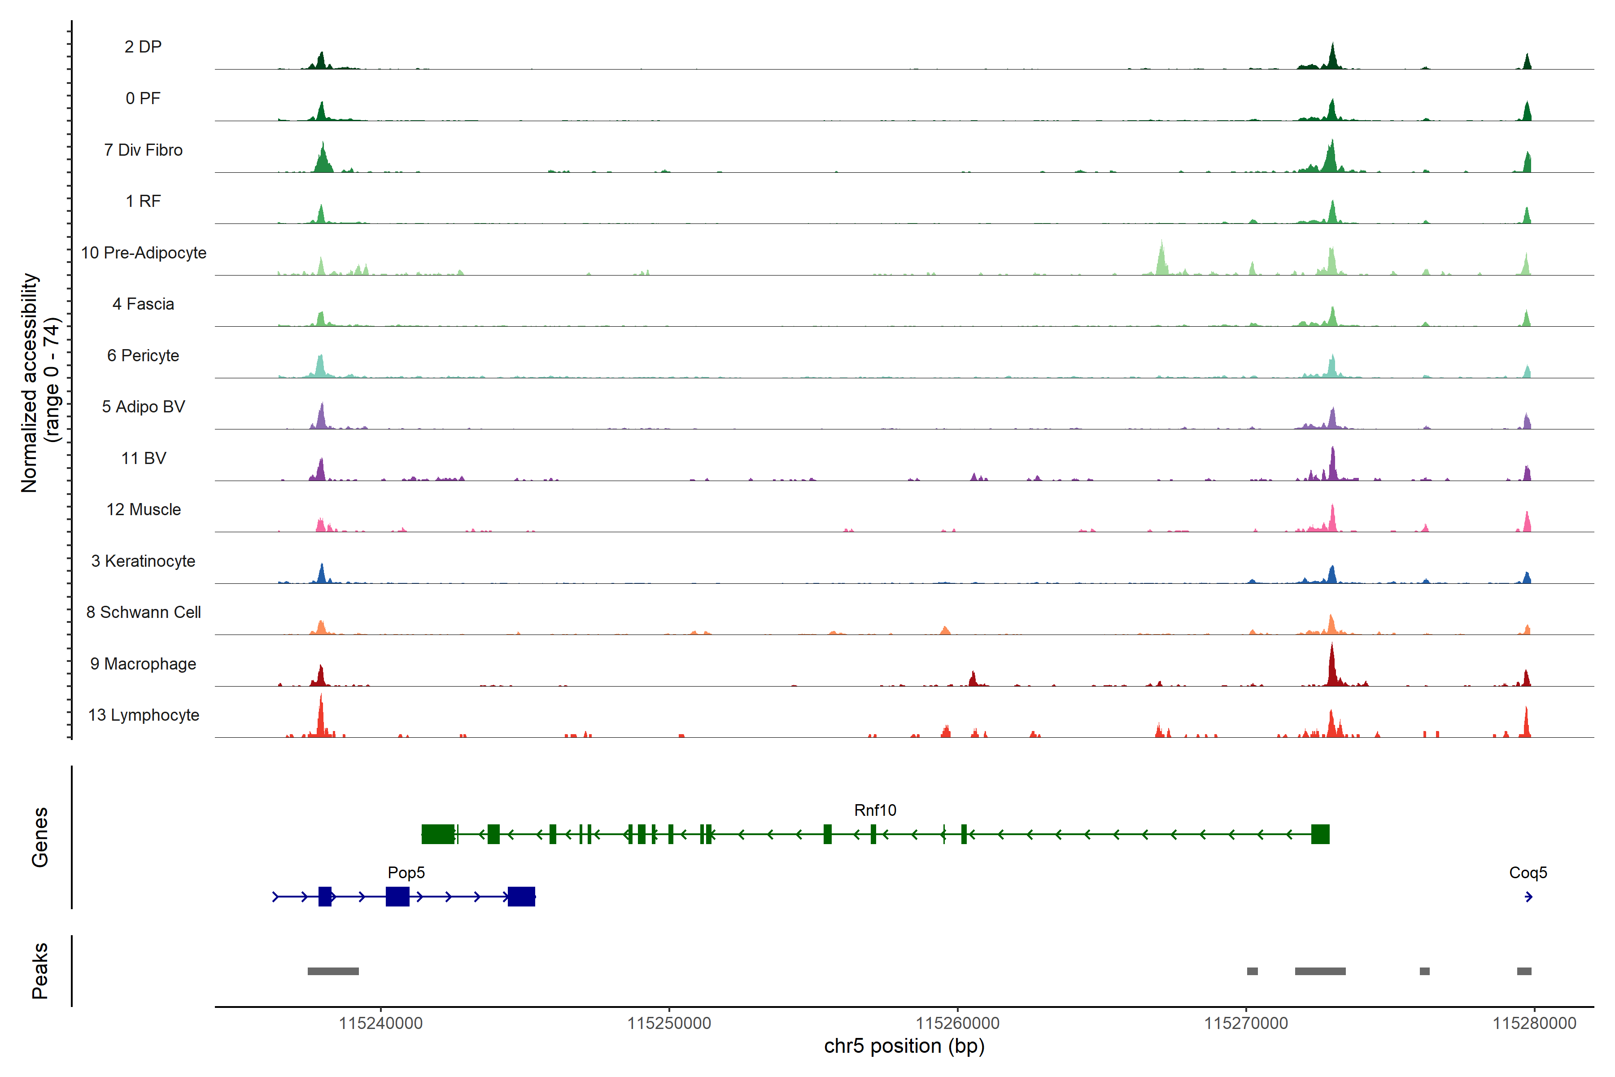The image size is (1615, 1077).
Task: Click the leftmost gray peak bar
Action: pos(333,971)
